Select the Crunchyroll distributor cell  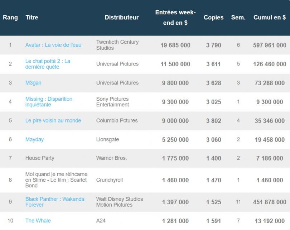point(110,180)
